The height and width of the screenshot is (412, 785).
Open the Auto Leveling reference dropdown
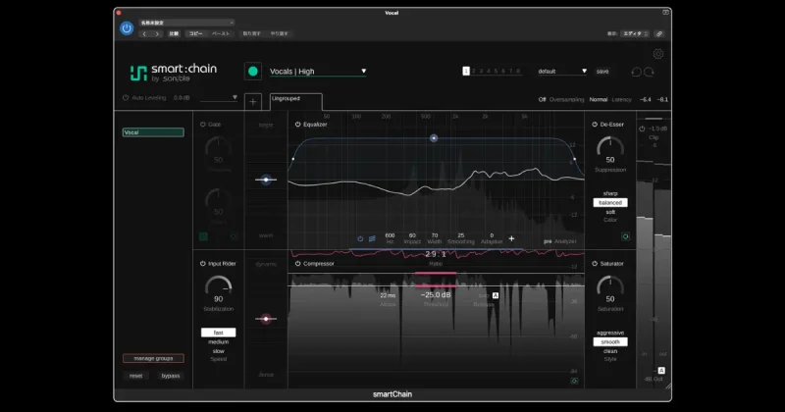[x=219, y=98]
